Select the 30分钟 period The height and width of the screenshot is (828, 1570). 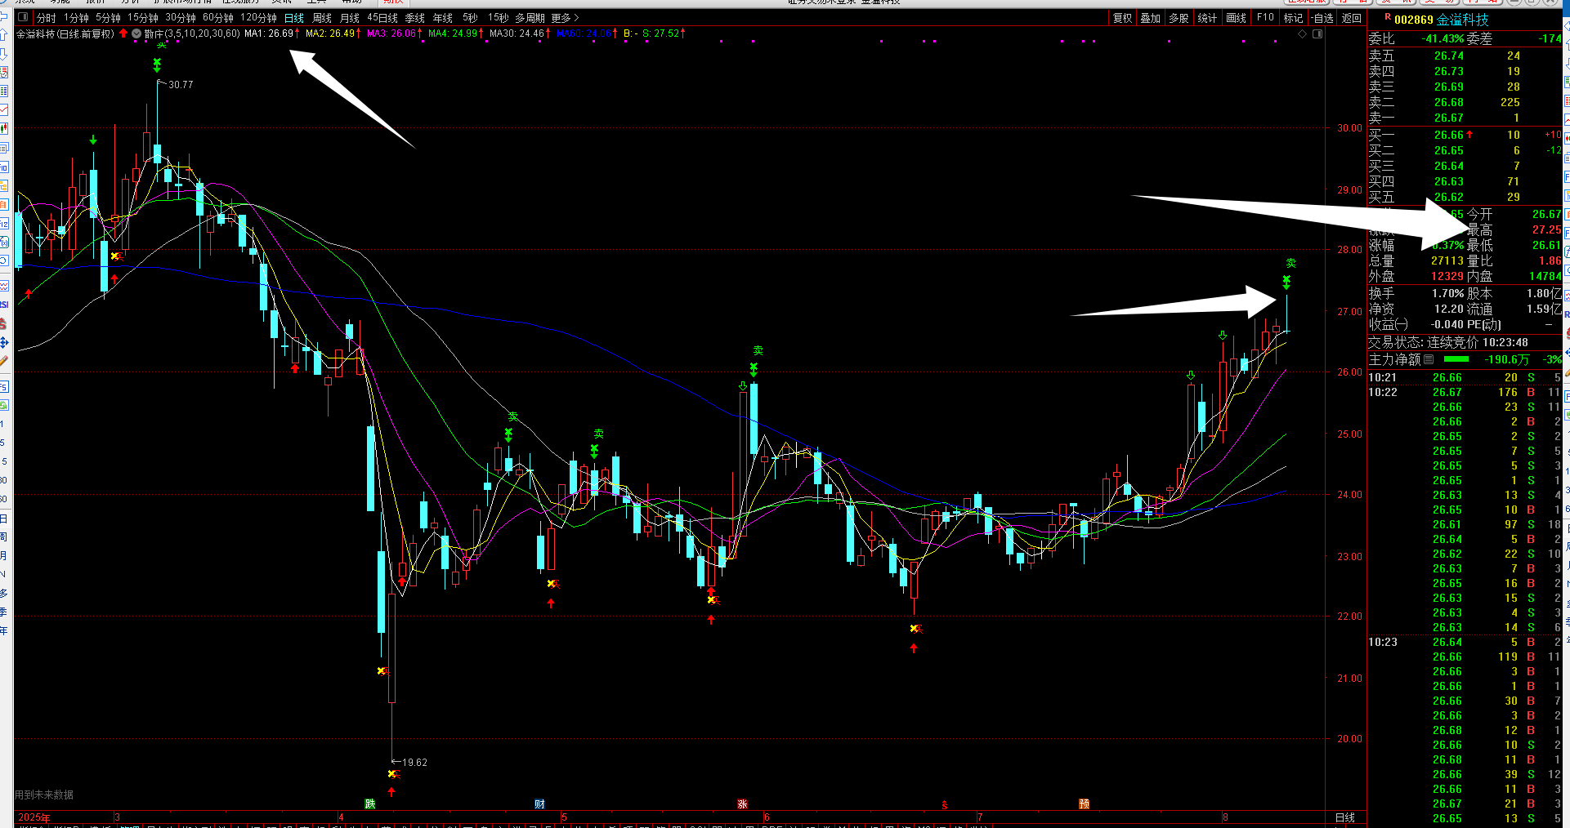181,18
